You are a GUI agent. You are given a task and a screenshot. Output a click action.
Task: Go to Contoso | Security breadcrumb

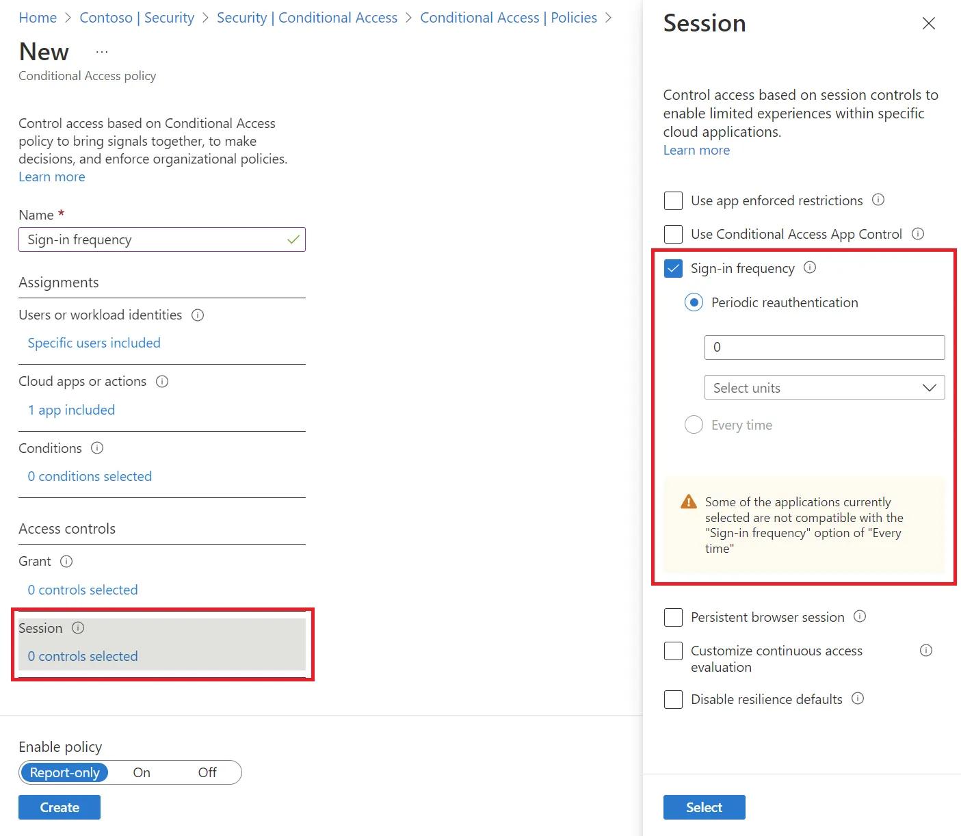[137, 18]
